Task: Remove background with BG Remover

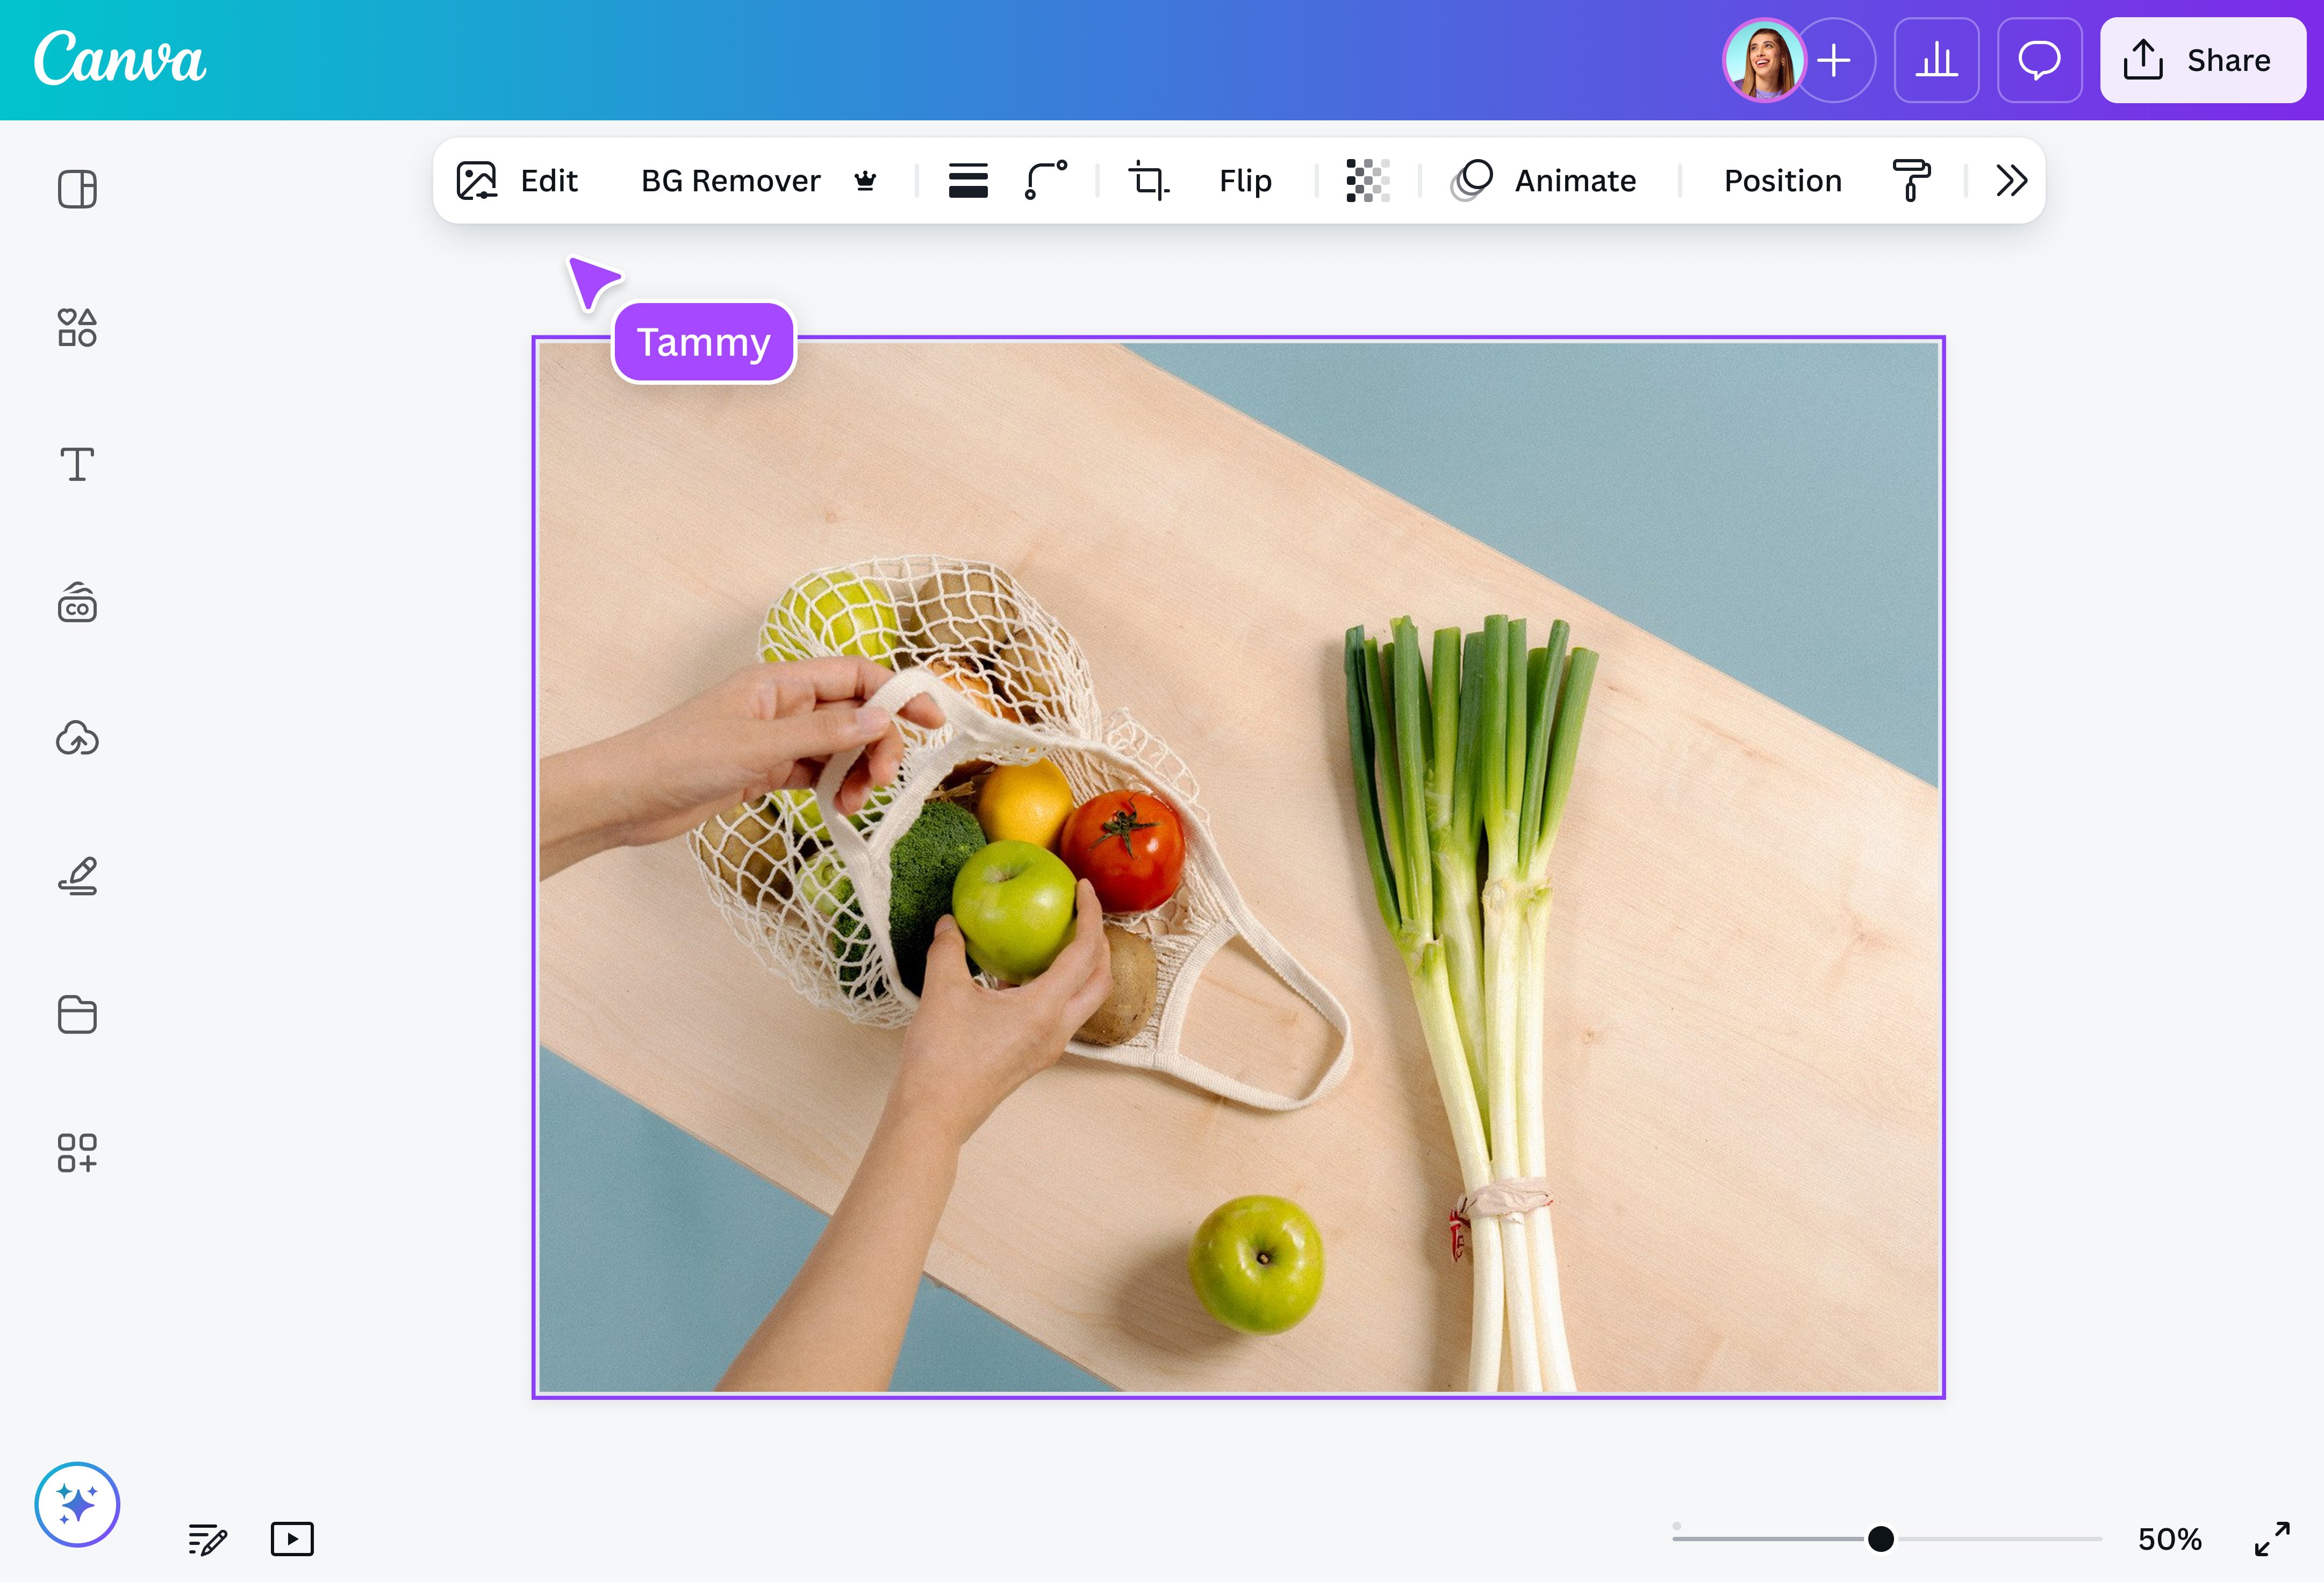Action: pos(731,180)
